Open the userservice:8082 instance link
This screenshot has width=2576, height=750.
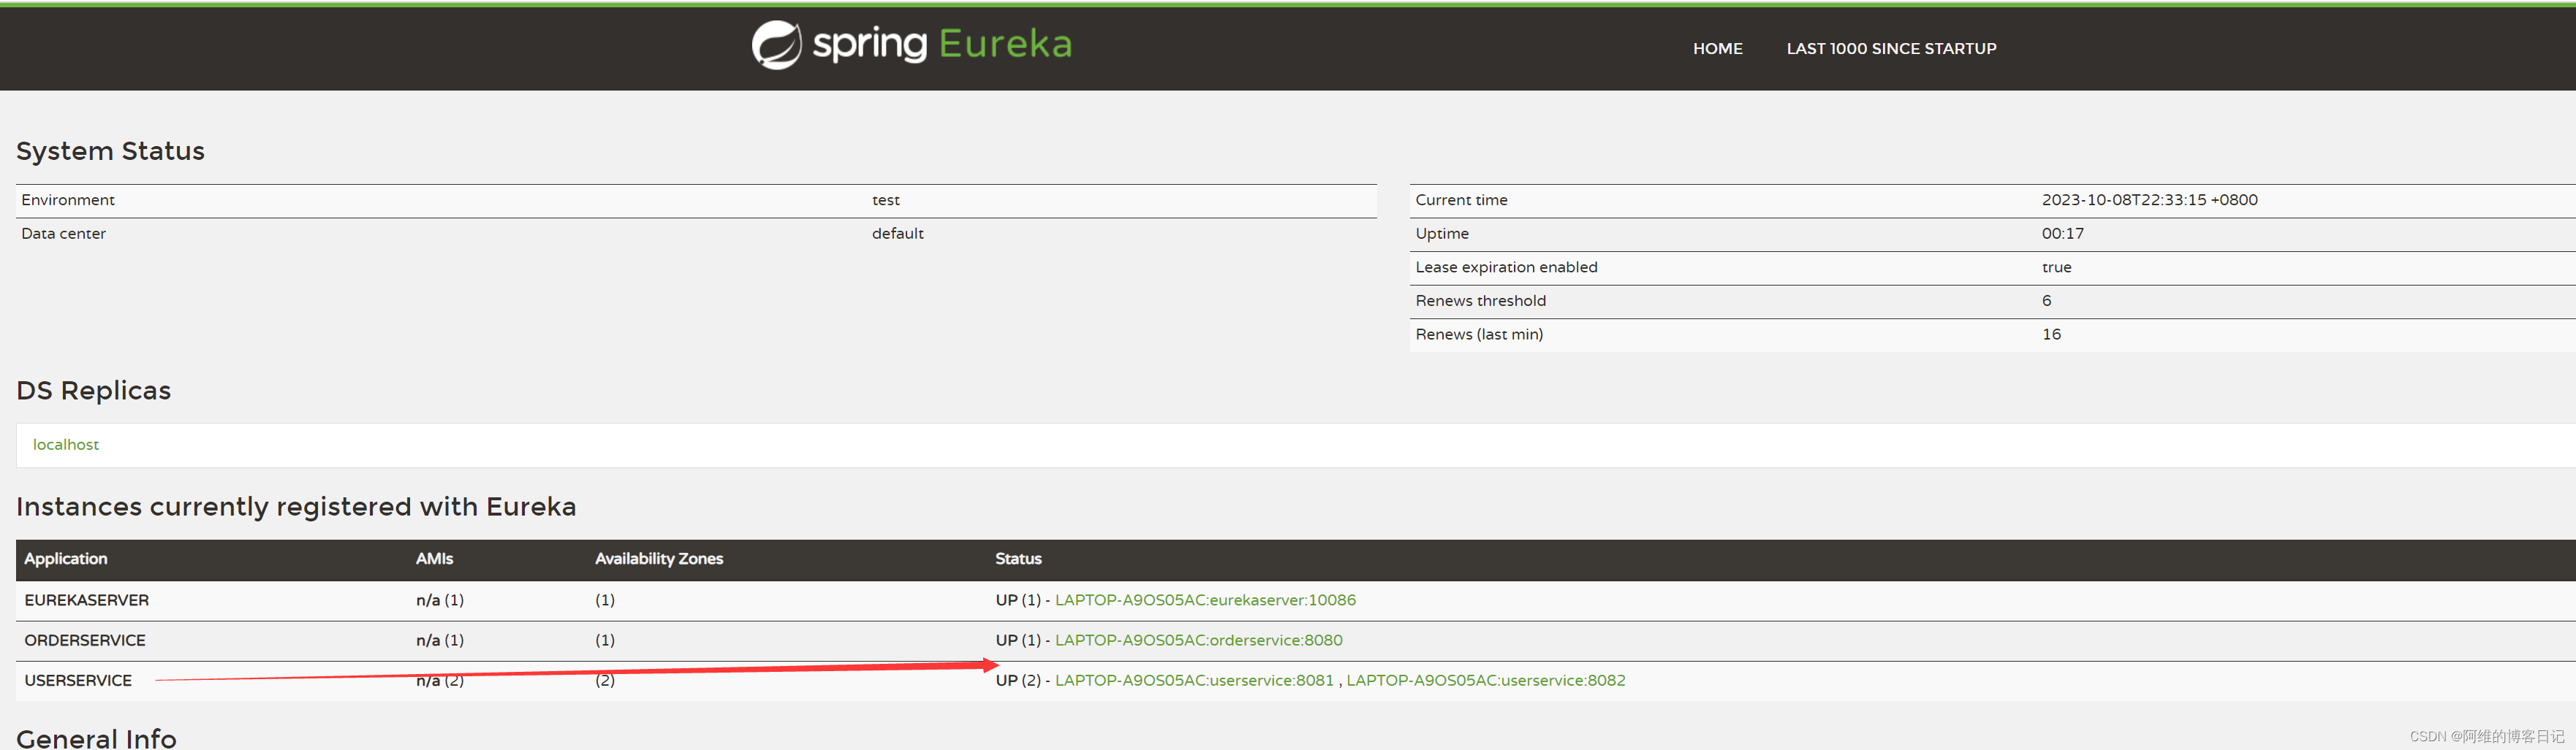[x=1485, y=680]
